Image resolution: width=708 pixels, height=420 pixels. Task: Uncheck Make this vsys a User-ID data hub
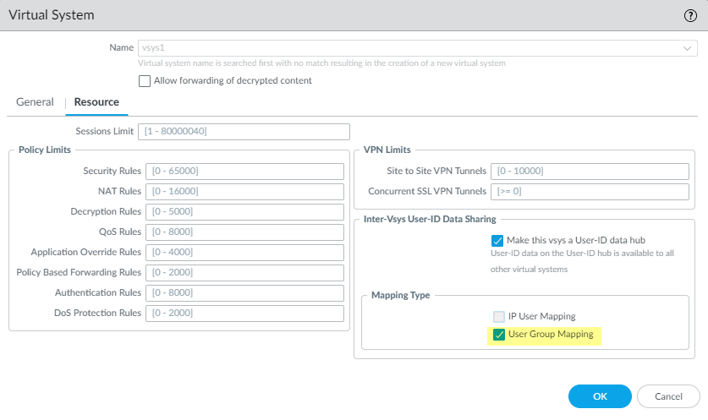pos(497,240)
